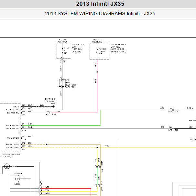Click the 'M67' ground label
This screenshot has height=196, width=196.
point(53,103)
